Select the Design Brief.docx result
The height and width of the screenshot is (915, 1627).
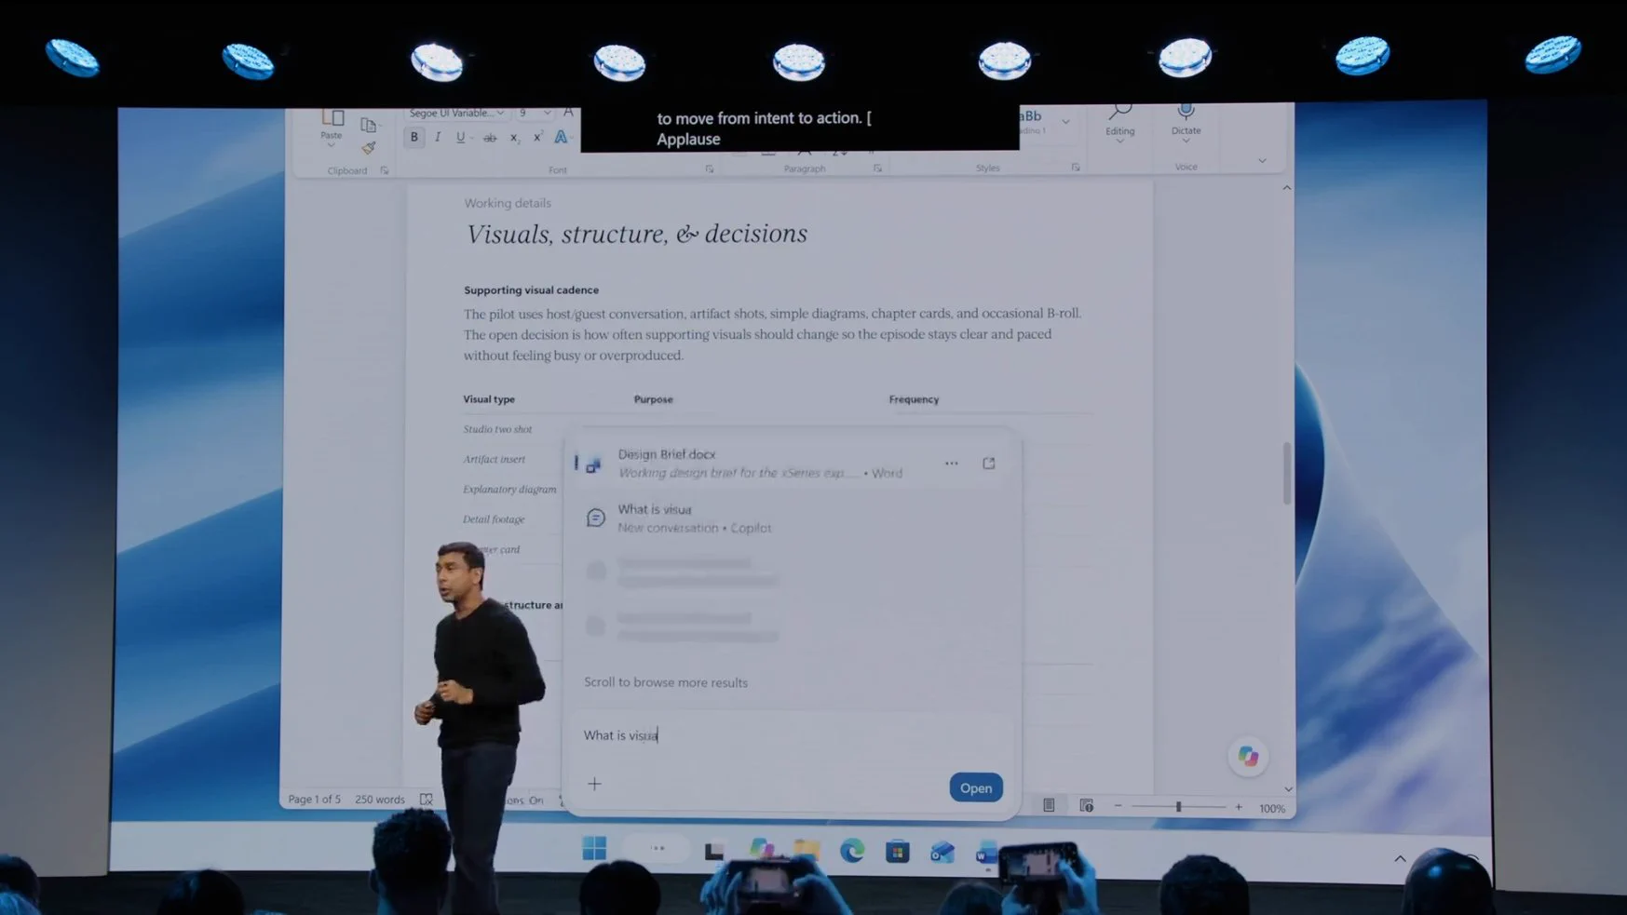pyautogui.click(x=792, y=464)
